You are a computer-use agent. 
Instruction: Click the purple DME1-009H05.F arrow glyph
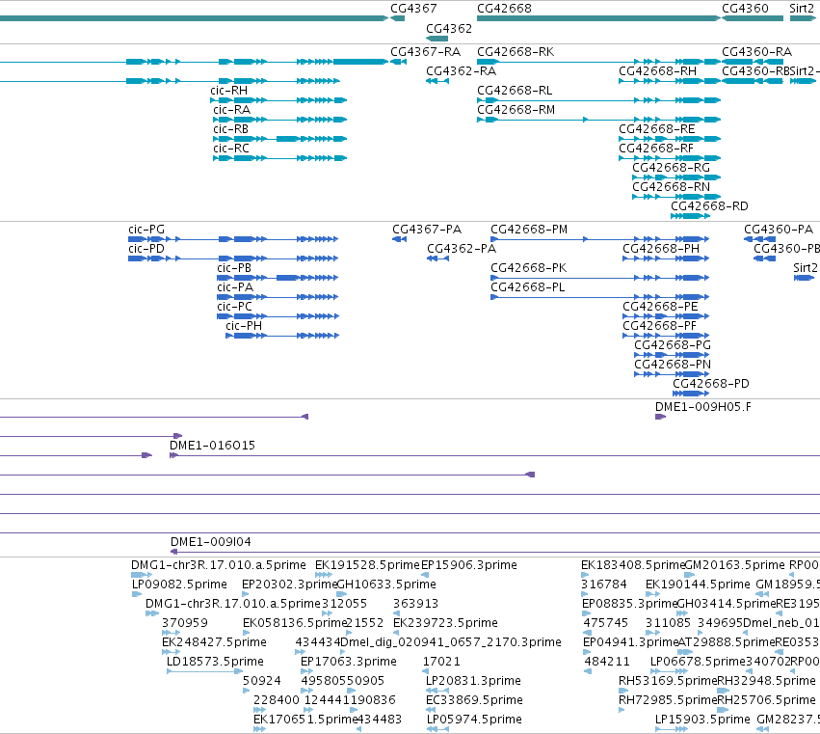pyautogui.click(x=660, y=417)
